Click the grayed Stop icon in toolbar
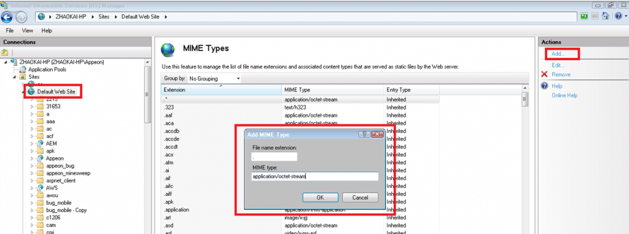Image resolution: width=629 pixels, height=234 pixels. click(595, 17)
